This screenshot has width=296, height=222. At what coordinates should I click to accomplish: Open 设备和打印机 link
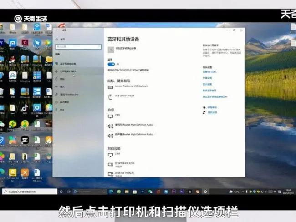[209, 72]
